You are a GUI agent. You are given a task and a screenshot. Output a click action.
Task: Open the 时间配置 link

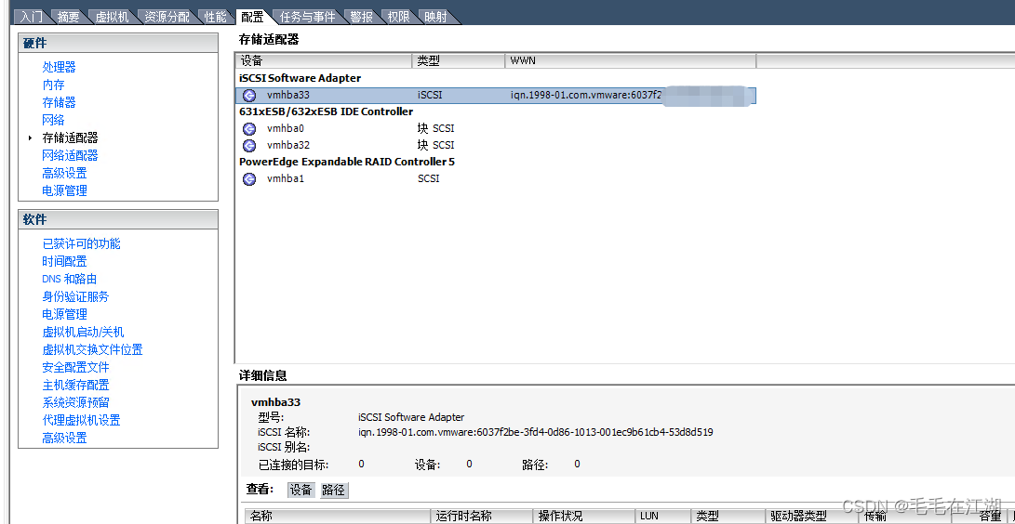(64, 261)
